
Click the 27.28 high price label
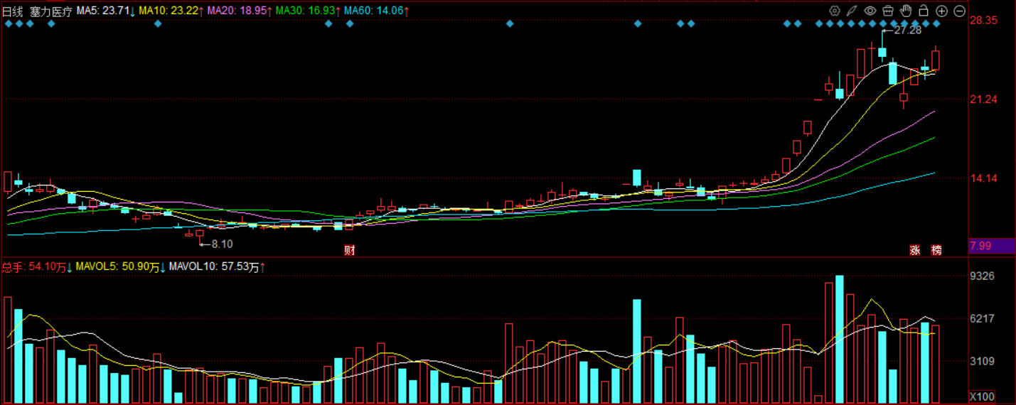[908, 31]
